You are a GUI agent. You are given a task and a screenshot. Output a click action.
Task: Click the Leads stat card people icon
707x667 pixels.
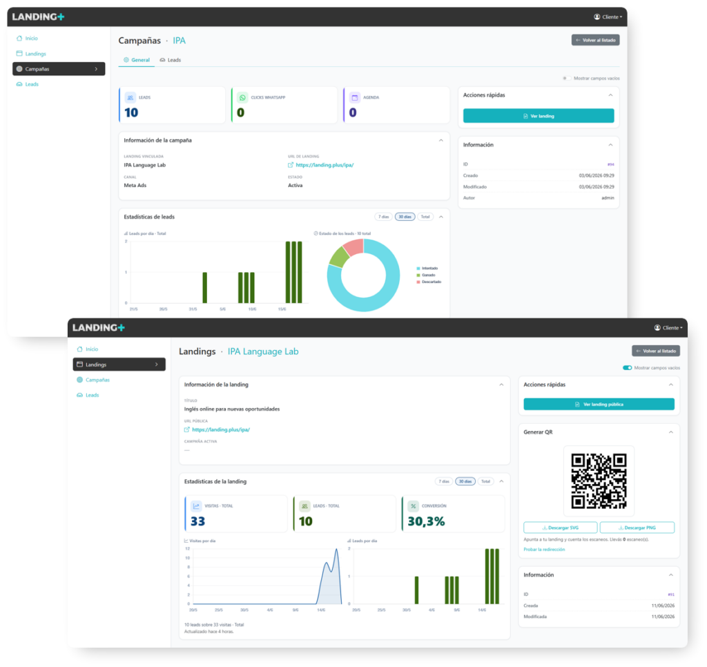tap(130, 97)
